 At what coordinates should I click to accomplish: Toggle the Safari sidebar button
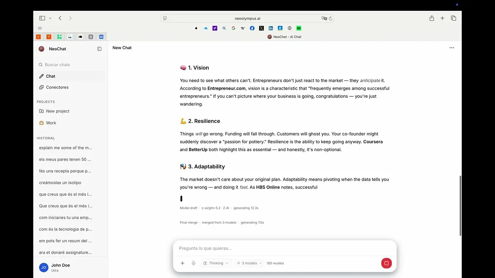42,18
